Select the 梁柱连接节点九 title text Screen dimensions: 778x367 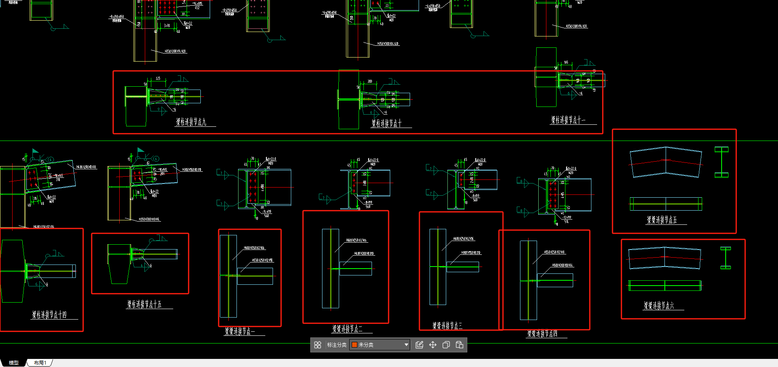[x=191, y=122]
